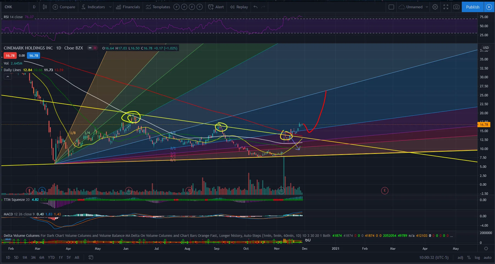Image resolution: width=495 pixels, height=264 pixels.
Task: Open the Indicators dialog
Action: point(93,7)
